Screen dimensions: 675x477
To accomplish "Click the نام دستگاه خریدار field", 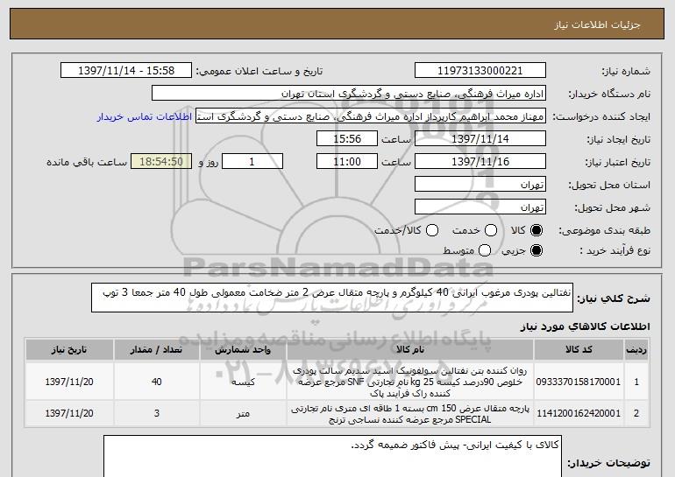I will [349, 94].
